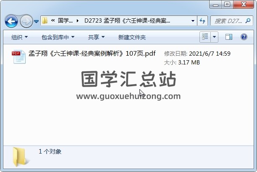This screenshot has height=172, width=257.
Task: Open the more view options arrow
Action: (215, 37)
